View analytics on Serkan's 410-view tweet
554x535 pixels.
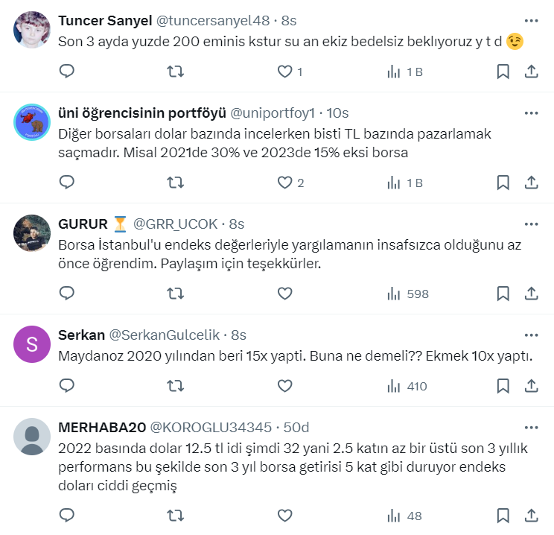tap(408, 386)
